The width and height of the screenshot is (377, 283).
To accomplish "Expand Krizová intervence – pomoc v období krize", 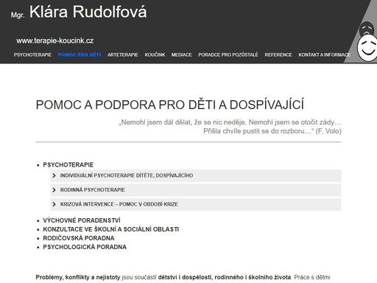I will (196, 204).
